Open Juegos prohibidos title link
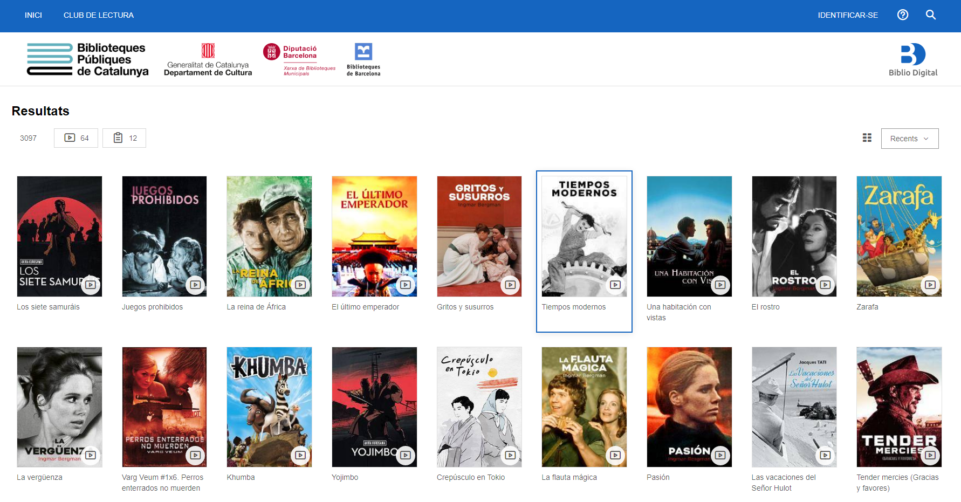 click(x=152, y=307)
